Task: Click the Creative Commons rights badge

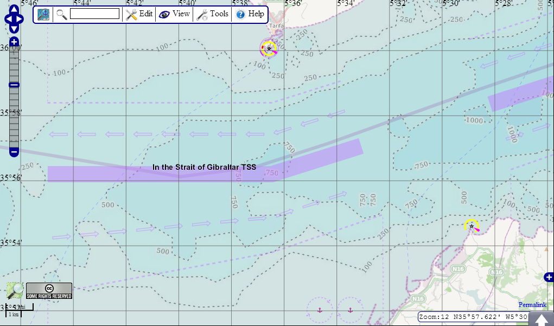Action: point(49,291)
